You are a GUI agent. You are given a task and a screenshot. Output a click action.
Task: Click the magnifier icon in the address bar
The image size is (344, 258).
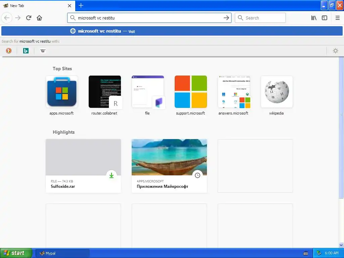[73, 18]
